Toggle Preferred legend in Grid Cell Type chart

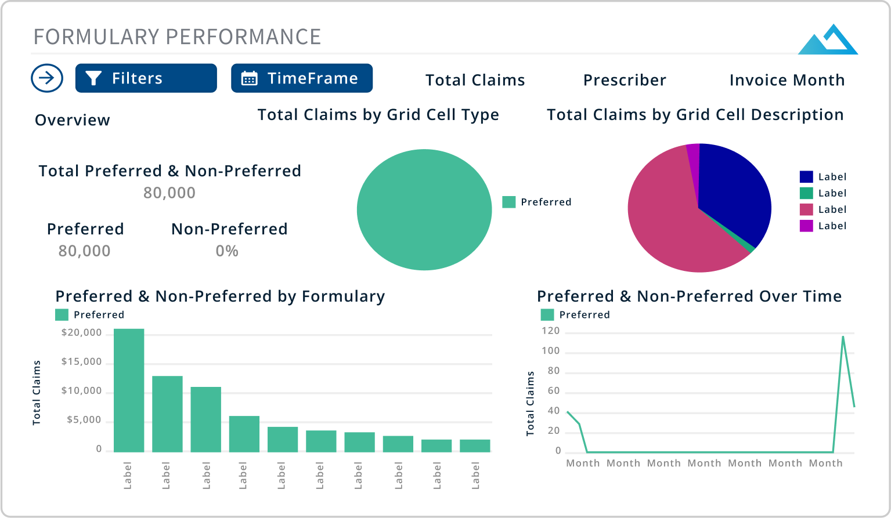[537, 202]
